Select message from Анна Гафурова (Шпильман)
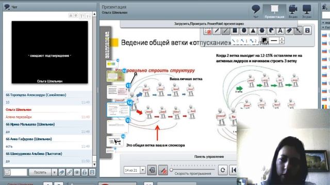 point(48,143)
